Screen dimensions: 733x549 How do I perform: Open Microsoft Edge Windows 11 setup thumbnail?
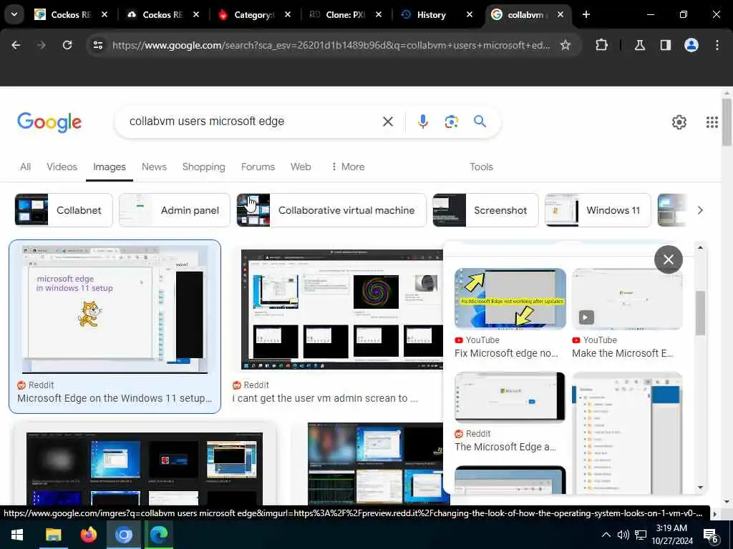115,309
